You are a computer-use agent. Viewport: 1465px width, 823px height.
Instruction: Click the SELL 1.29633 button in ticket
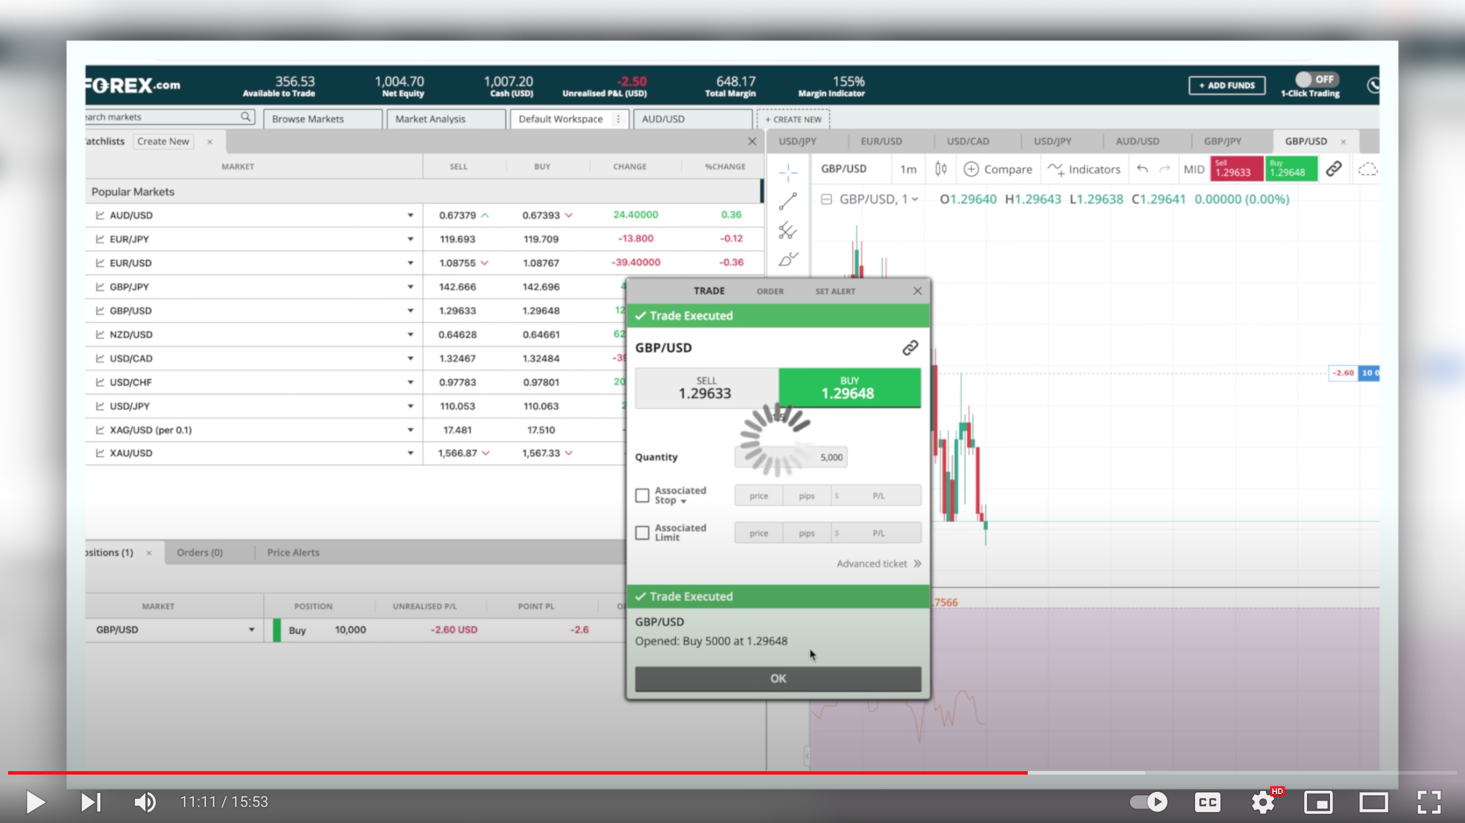click(x=706, y=388)
